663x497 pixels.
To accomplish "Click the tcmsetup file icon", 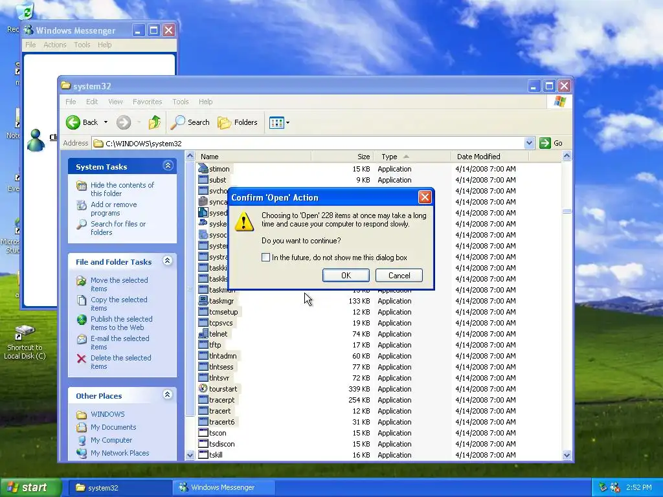I will 203,311.
